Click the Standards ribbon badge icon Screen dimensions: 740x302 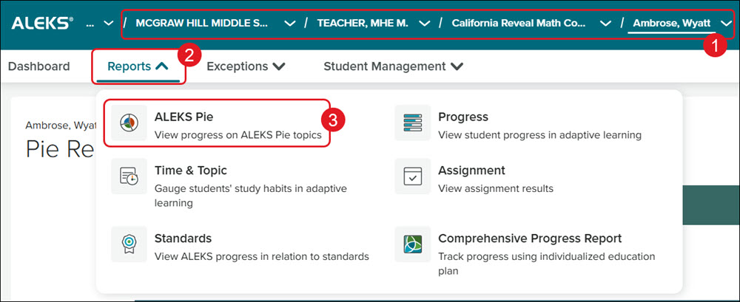point(129,244)
